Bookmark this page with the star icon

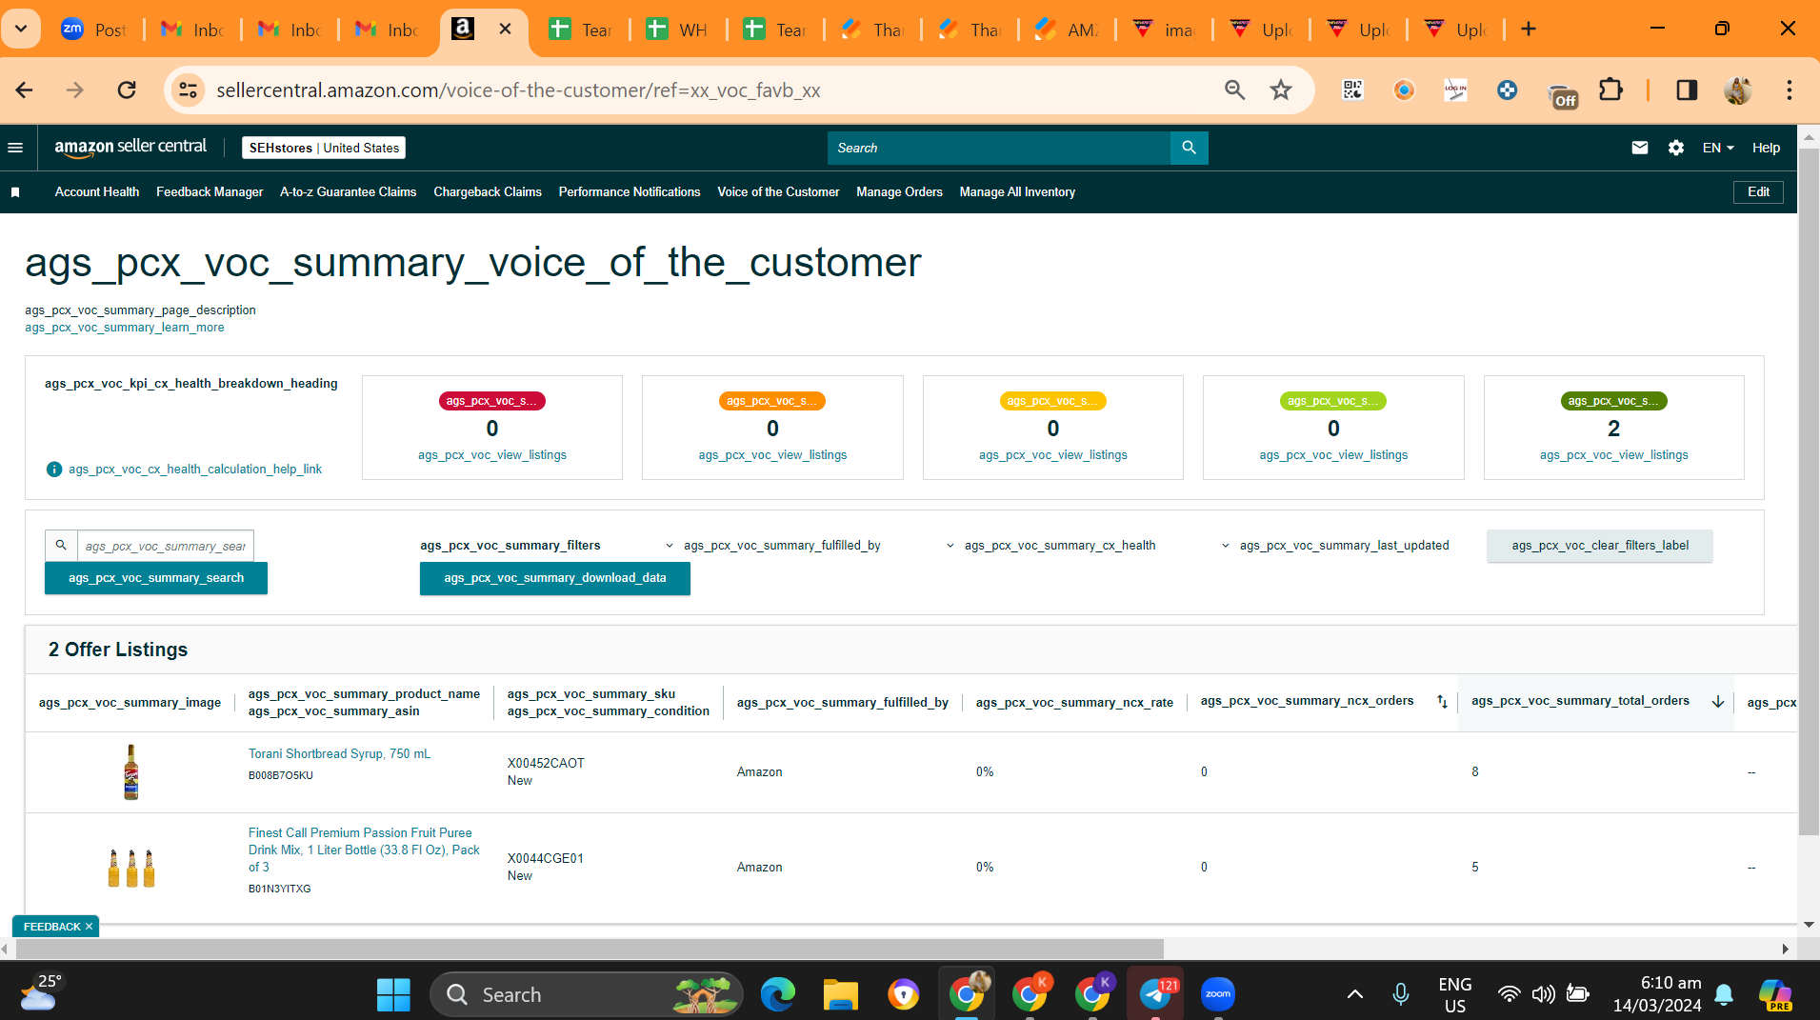[1281, 90]
